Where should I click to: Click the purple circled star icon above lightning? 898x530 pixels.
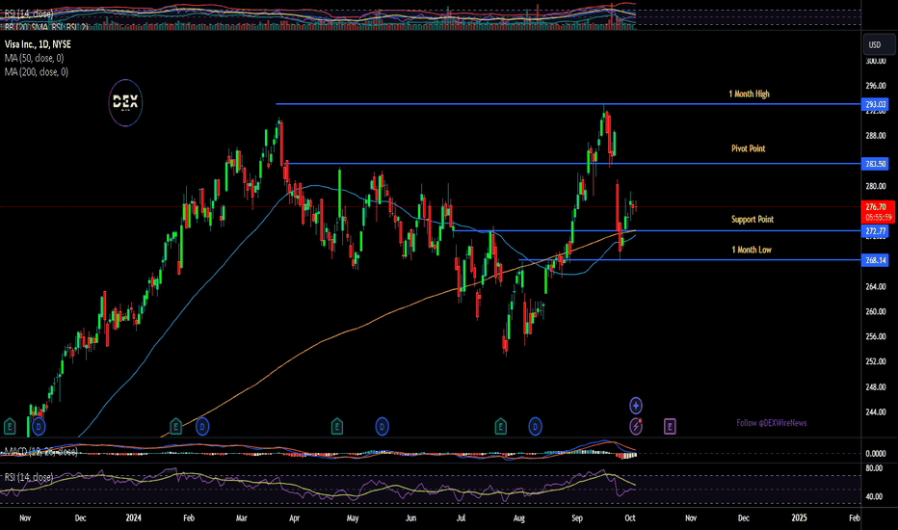pyautogui.click(x=636, y=406)
